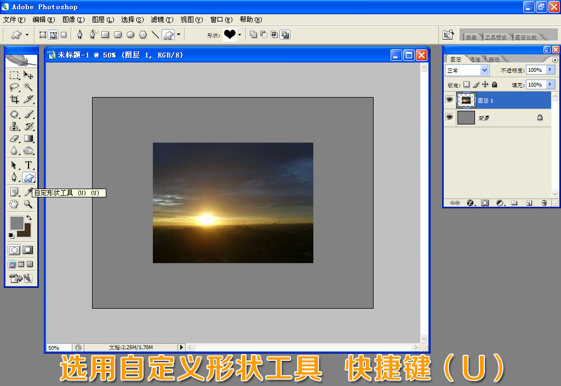Jump to ImageReady button

point(21,278)
